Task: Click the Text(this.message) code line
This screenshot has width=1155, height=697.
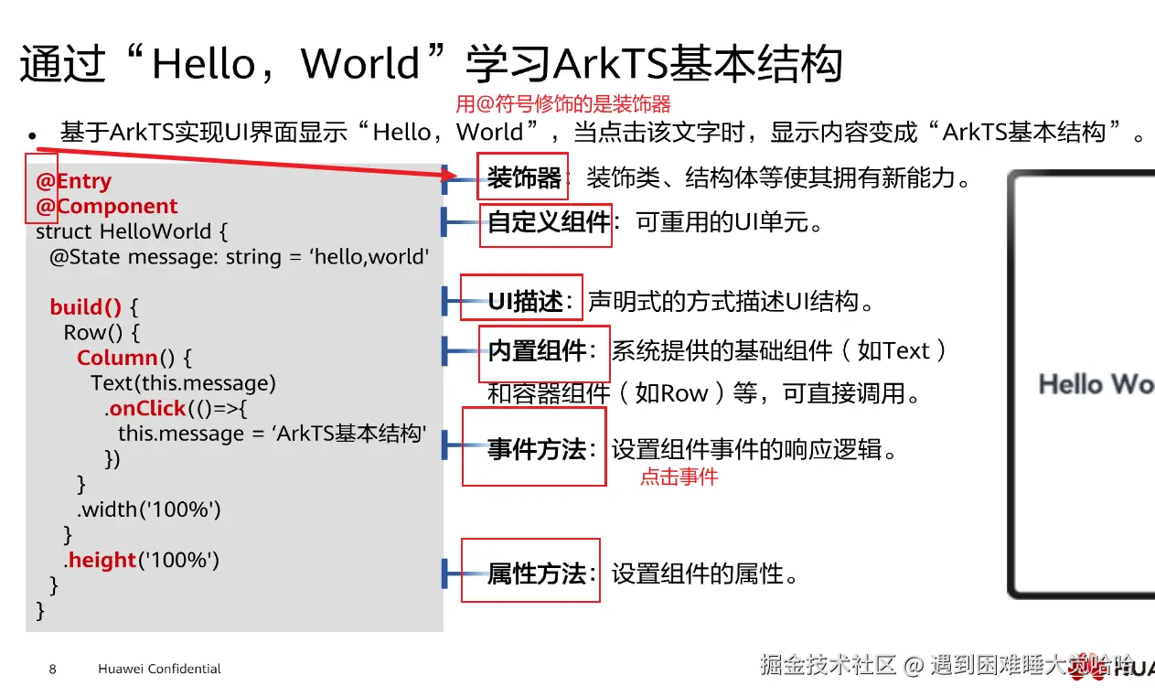Action: (x=183, y=383)
